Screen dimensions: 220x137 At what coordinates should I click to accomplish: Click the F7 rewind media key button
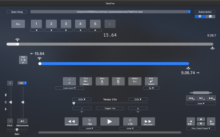pos(191,98)
